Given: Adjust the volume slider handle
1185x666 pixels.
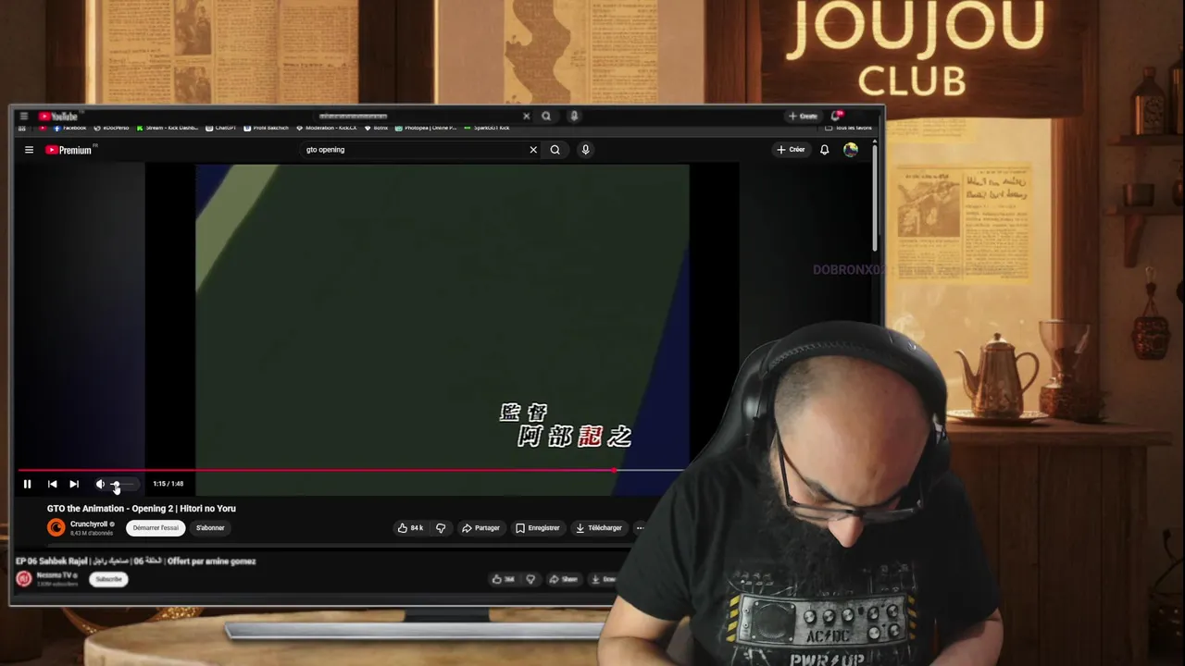Looking at the screenshot, I should coord(115,484).
